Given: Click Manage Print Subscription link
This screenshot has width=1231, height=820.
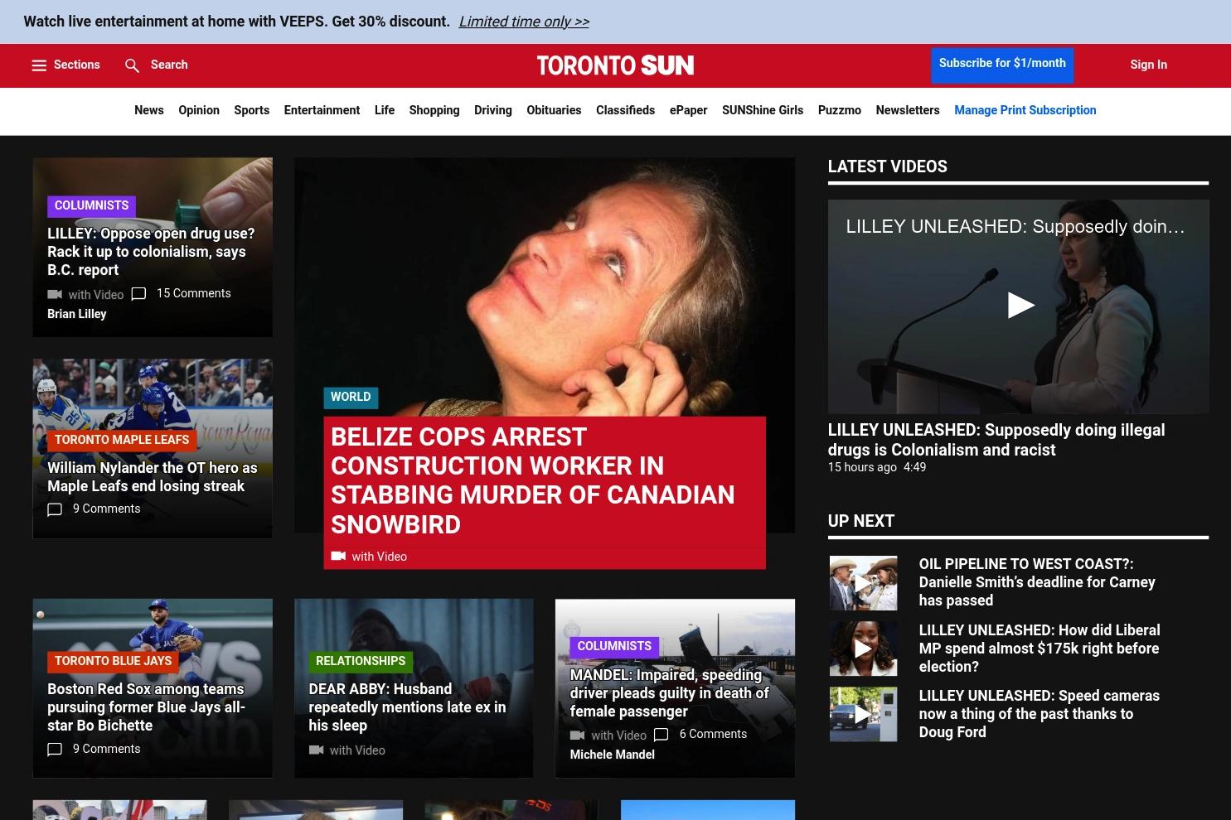Looking at the screenshot, I should (1025, 110).
